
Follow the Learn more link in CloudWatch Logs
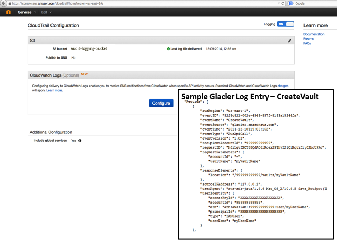[54, 90]
